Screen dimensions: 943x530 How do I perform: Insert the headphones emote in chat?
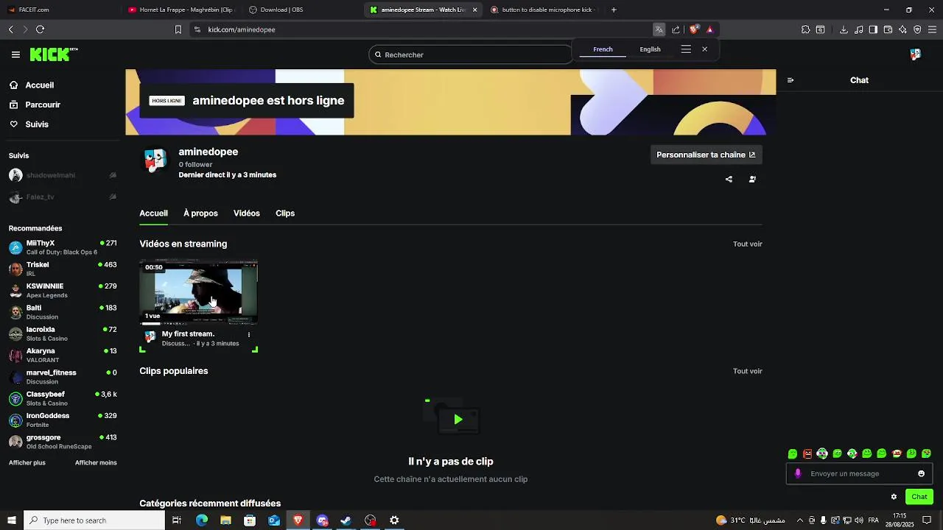822,453
